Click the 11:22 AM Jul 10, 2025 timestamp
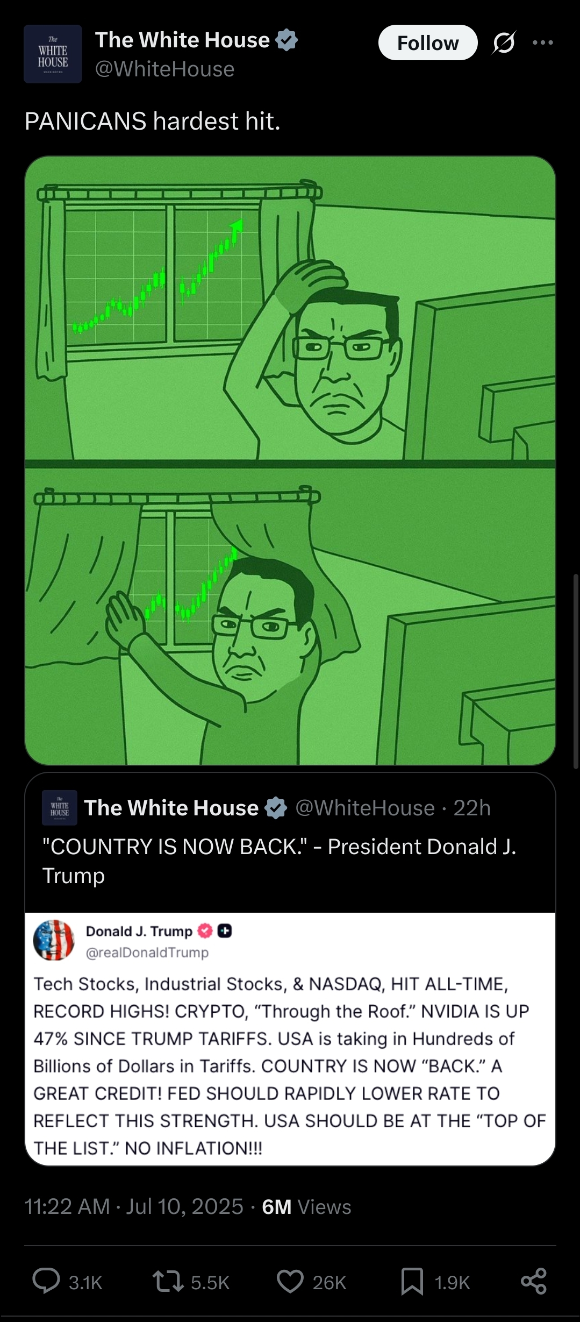This screenshot has width=580, height=1322. tap(134, 1206)
